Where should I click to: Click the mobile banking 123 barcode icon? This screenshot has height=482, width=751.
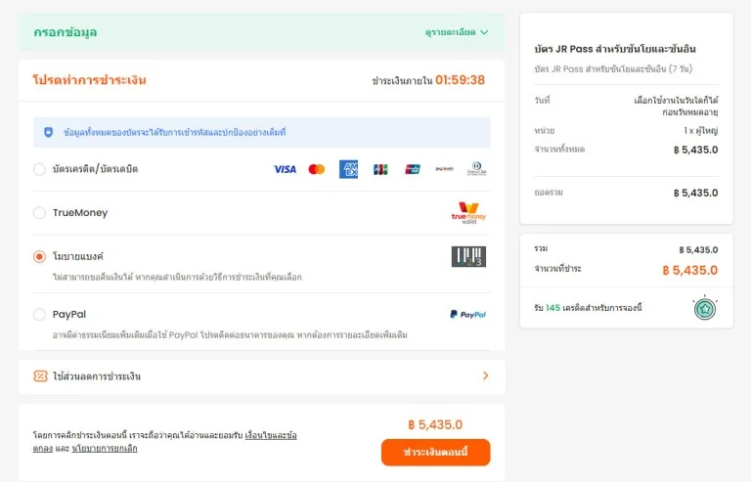[468, 256]
